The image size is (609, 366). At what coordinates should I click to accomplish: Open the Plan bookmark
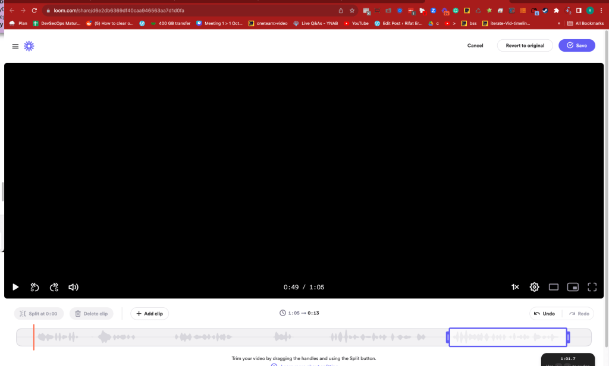(18, 23)
